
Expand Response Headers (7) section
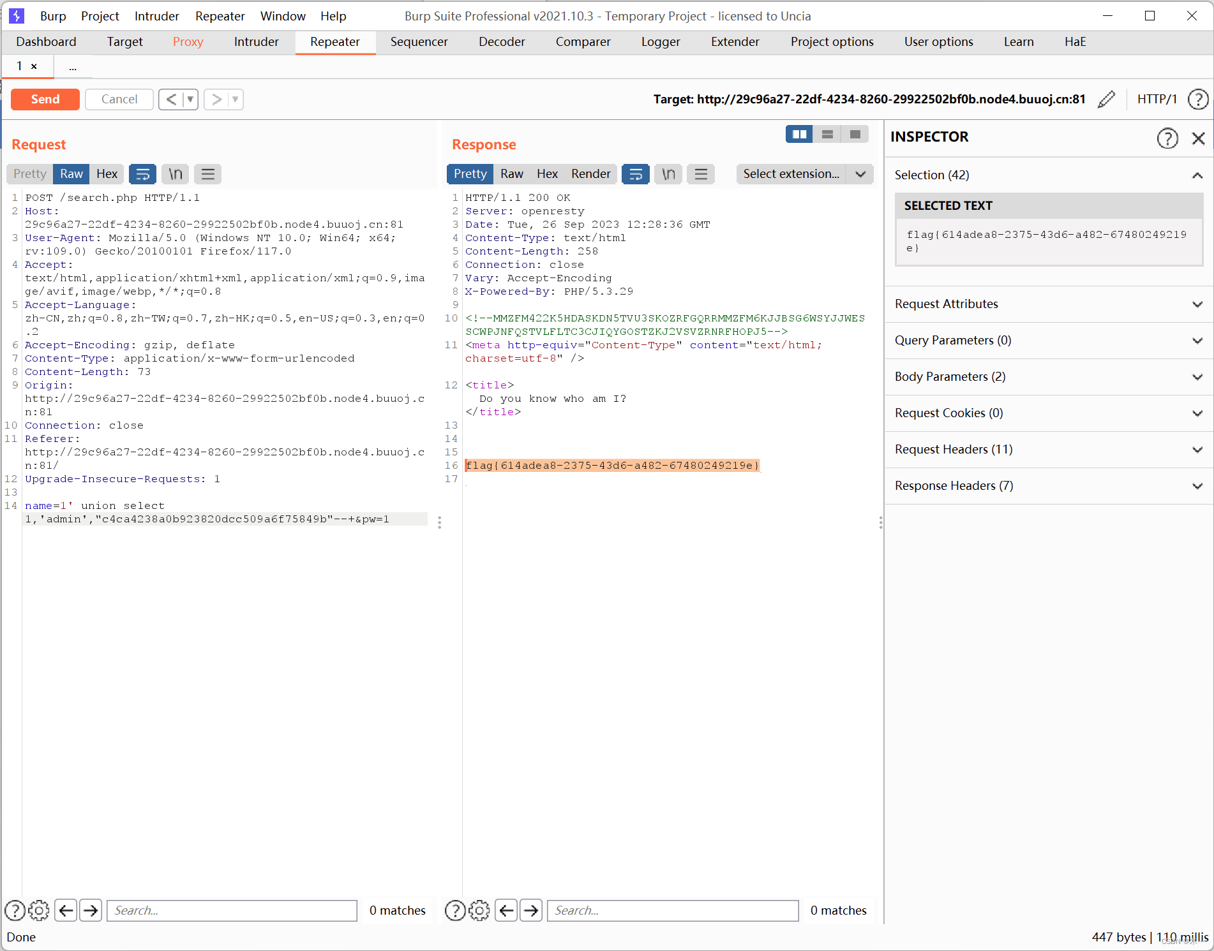1049,486
